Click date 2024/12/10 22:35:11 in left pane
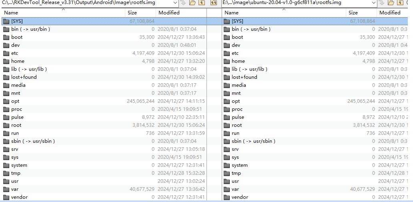413x202 pixels. pyautogui.click(x=181, y=117)
